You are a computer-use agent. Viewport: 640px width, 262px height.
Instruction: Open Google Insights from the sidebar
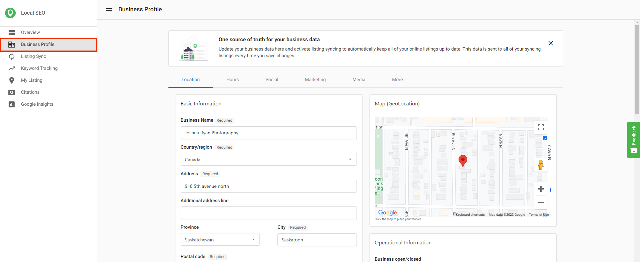click(37, 104)
